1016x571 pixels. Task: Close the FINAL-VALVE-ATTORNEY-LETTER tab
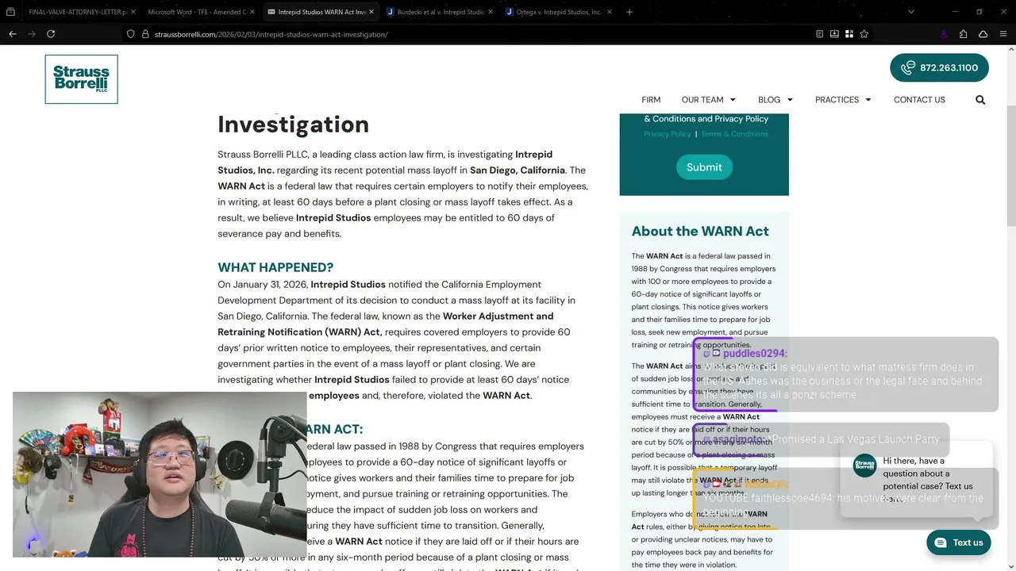point(133,12)
